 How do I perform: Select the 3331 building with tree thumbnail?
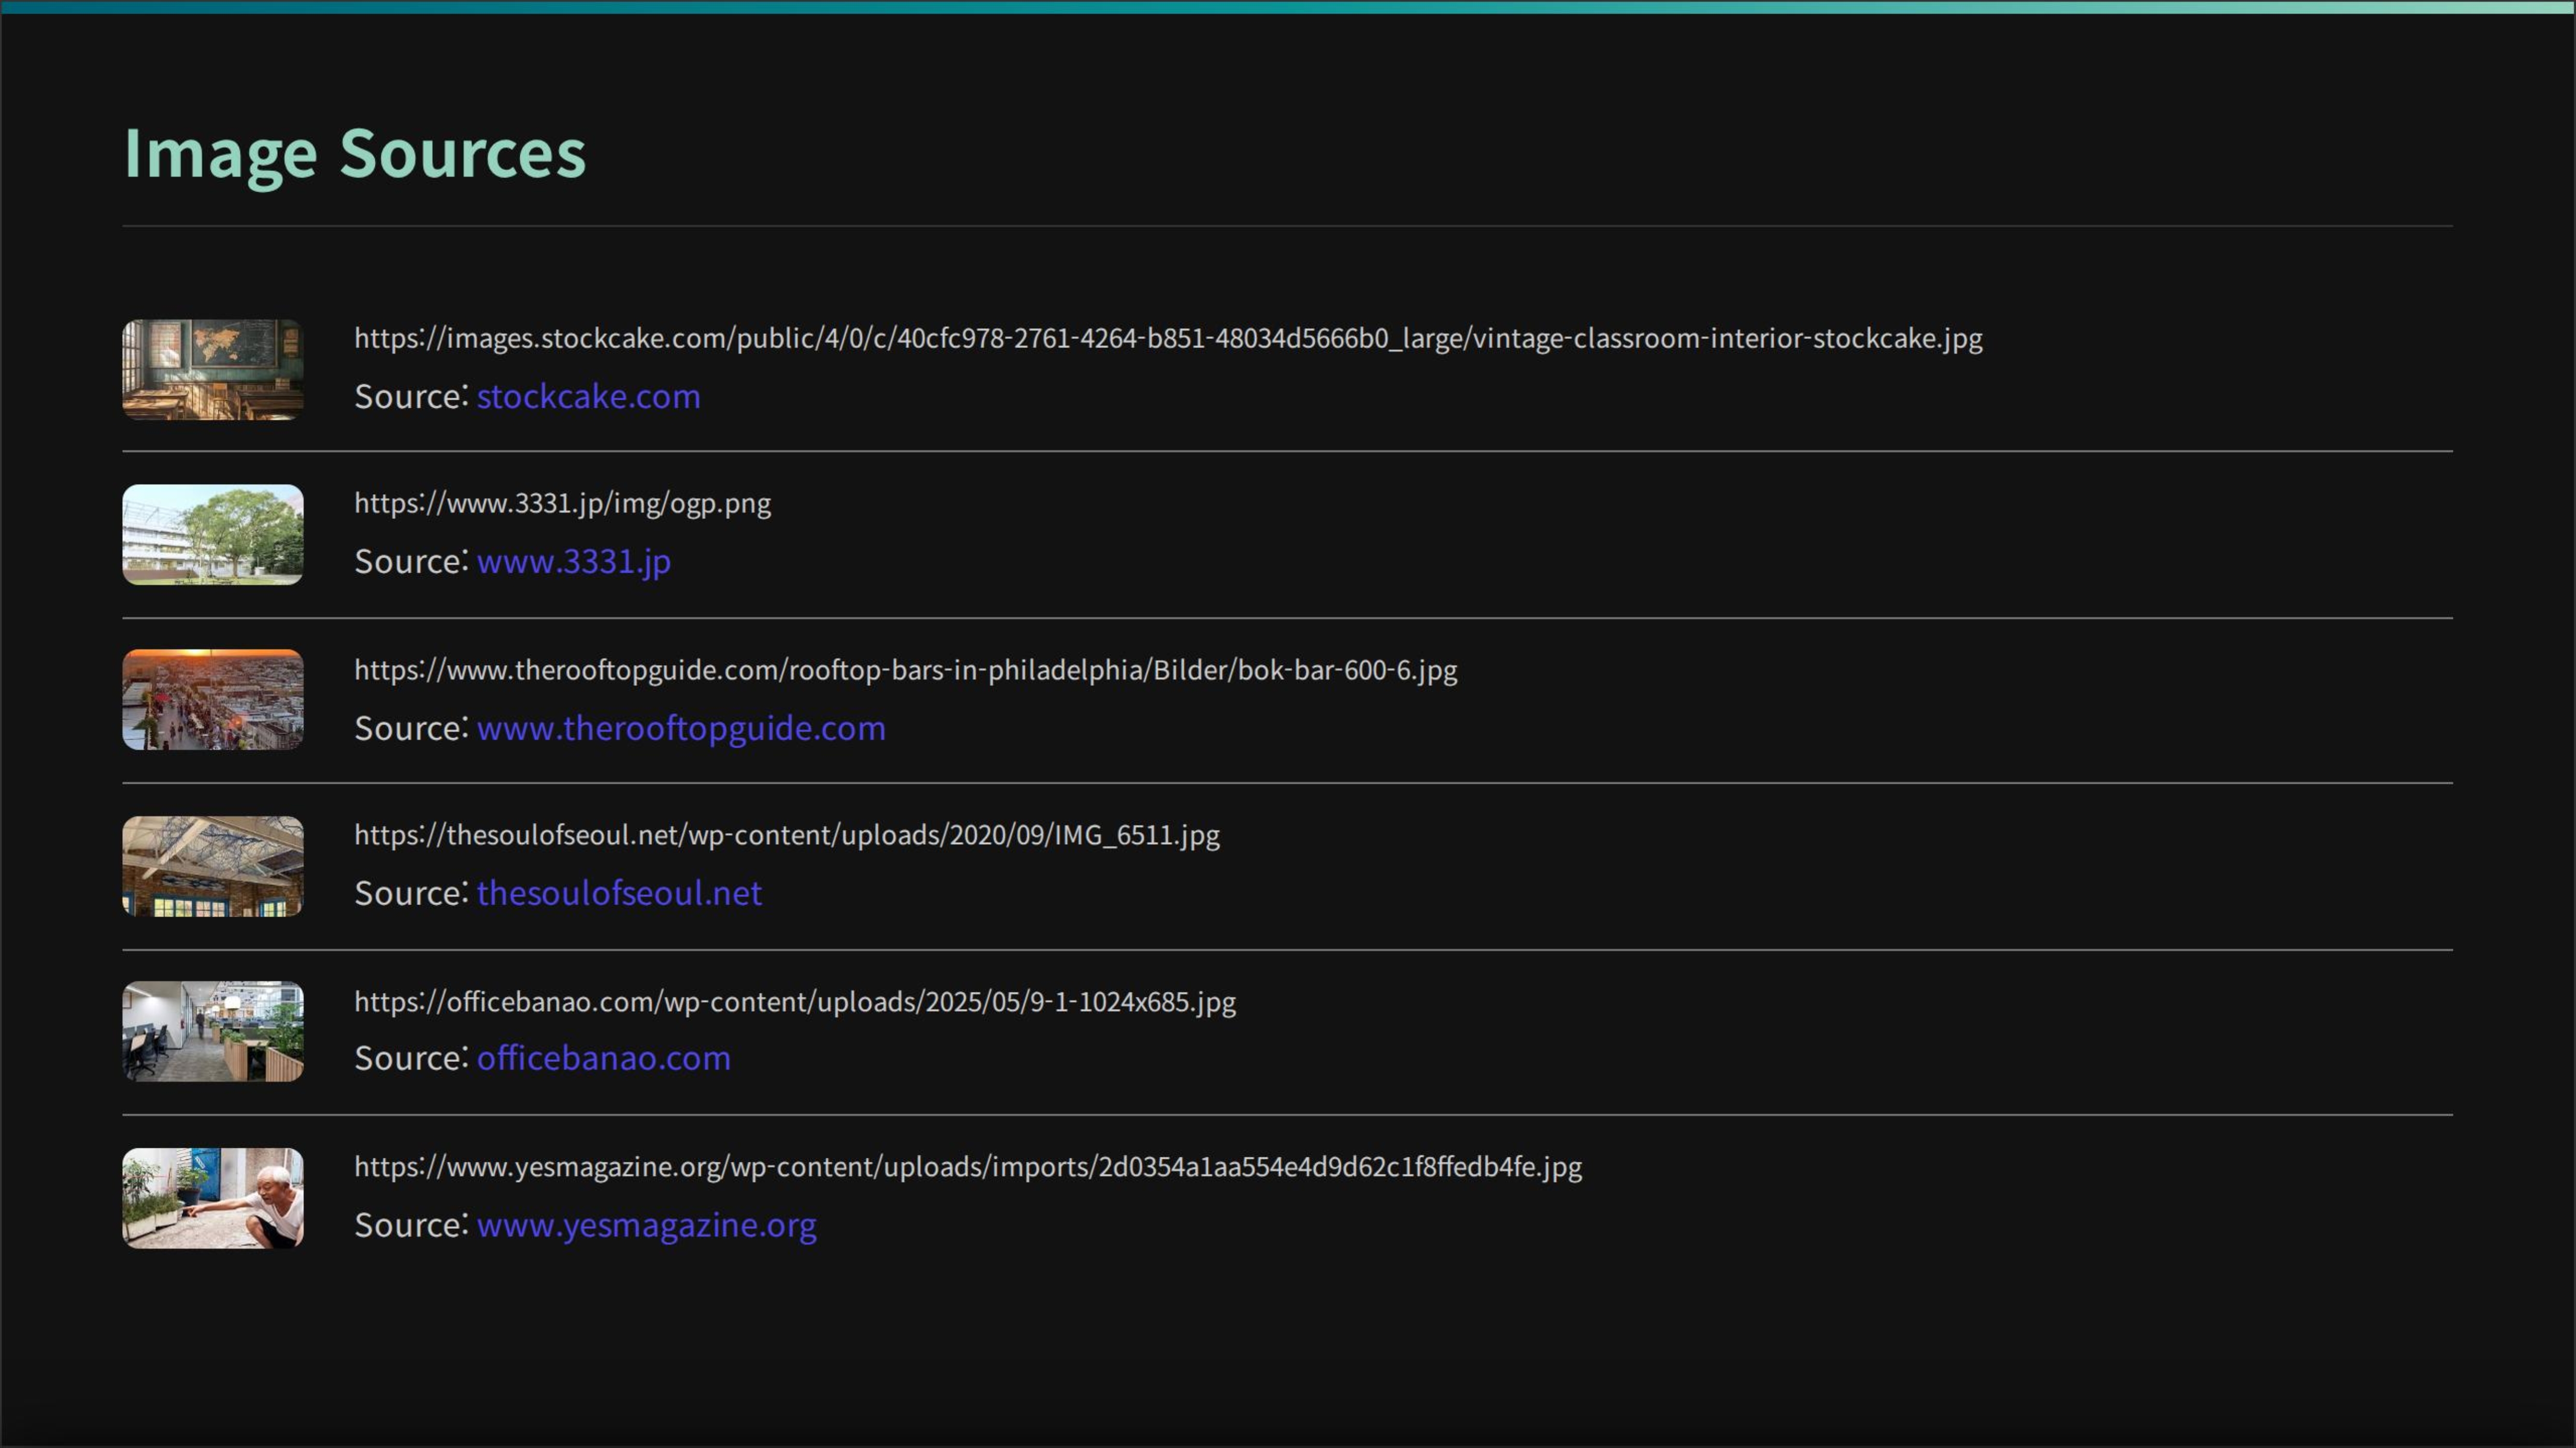click(212, 535)
